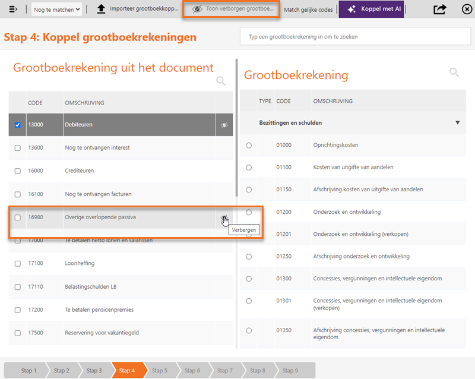Select radio for 01100 Kosten van uitgifte
This screenshot has height=379, width=475.
click(249, 168)
